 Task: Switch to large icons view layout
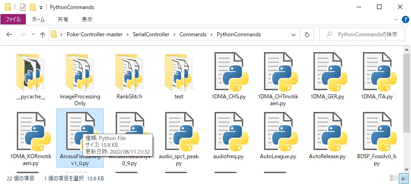coord(403,178)
